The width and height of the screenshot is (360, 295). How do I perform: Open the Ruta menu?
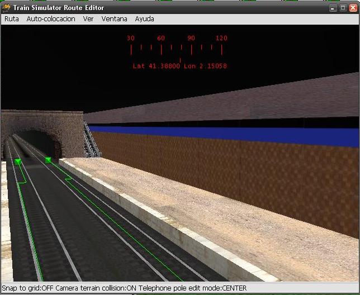11,18
